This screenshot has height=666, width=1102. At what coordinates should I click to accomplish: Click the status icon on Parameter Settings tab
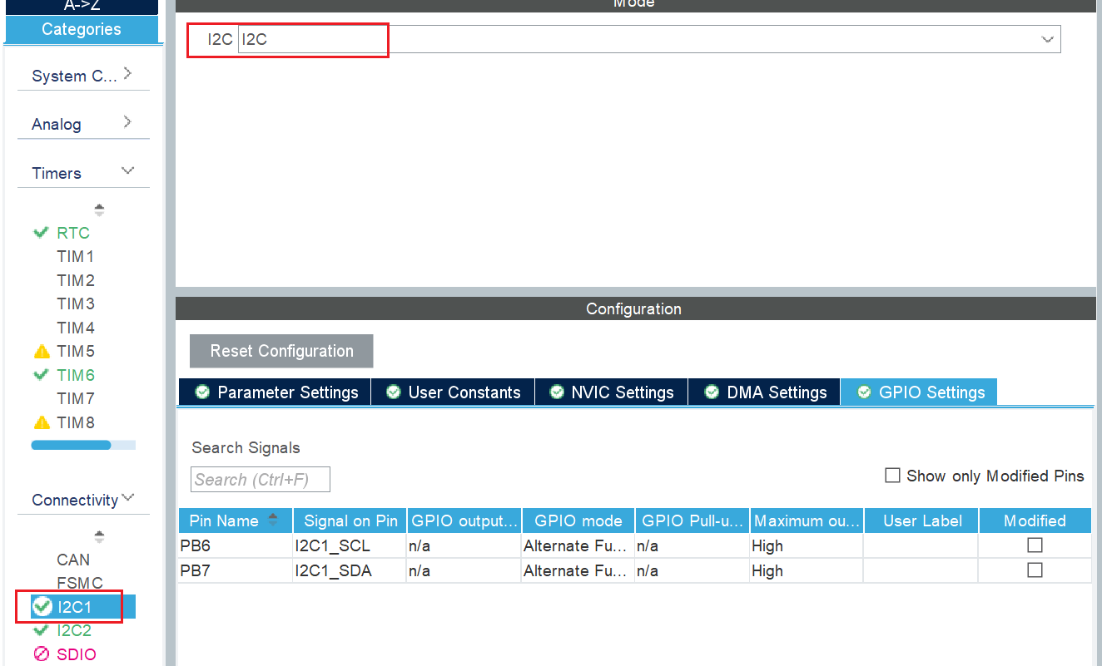202,392
